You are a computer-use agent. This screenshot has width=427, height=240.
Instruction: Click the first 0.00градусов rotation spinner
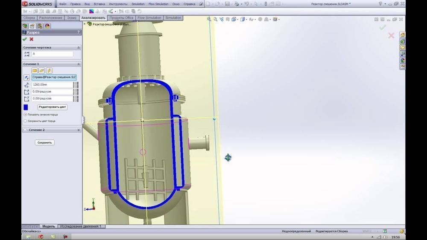[x=76, y=92]
